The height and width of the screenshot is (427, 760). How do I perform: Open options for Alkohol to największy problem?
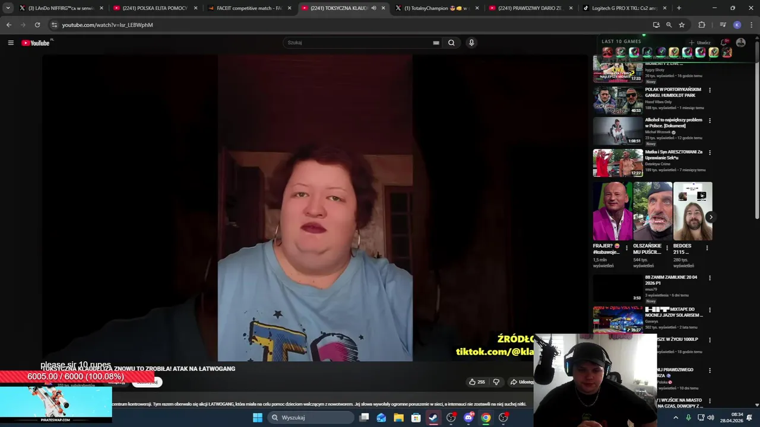(x=710, y=121)
